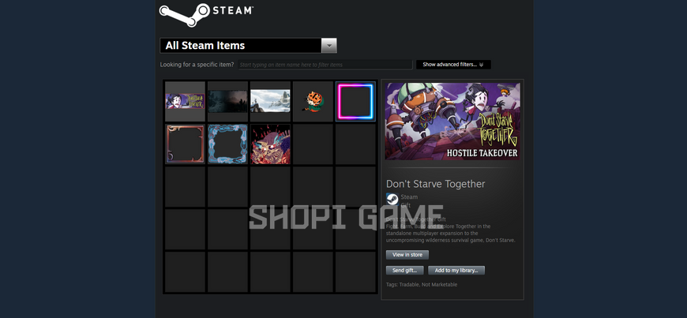The height and width of the screenshot is (318, 687).
Task: Click the Tags: Tradable, Not Marketable text
Action: (422, 285)
